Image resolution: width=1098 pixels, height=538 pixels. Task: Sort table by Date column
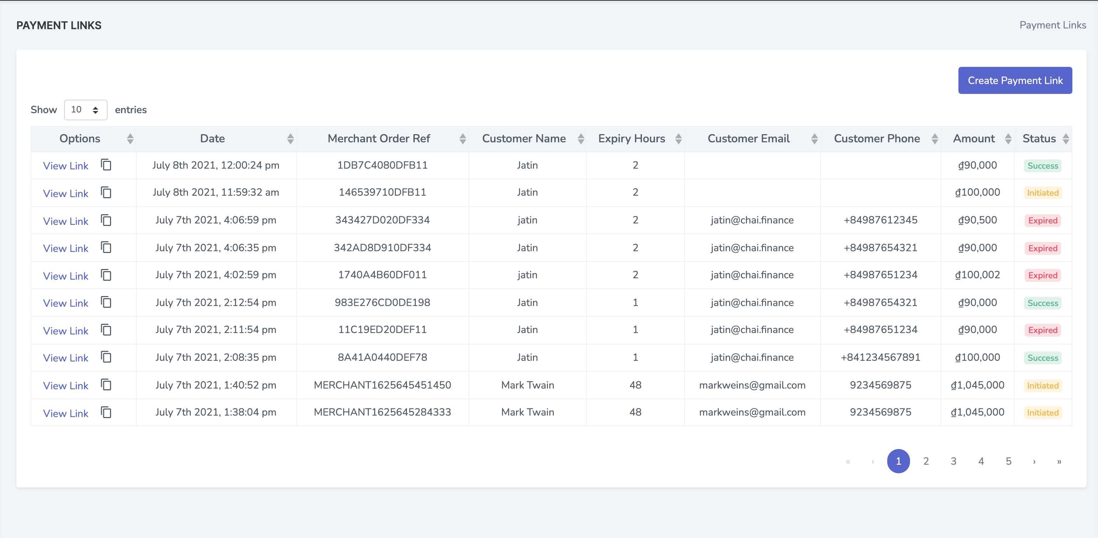tap(290, 139)
